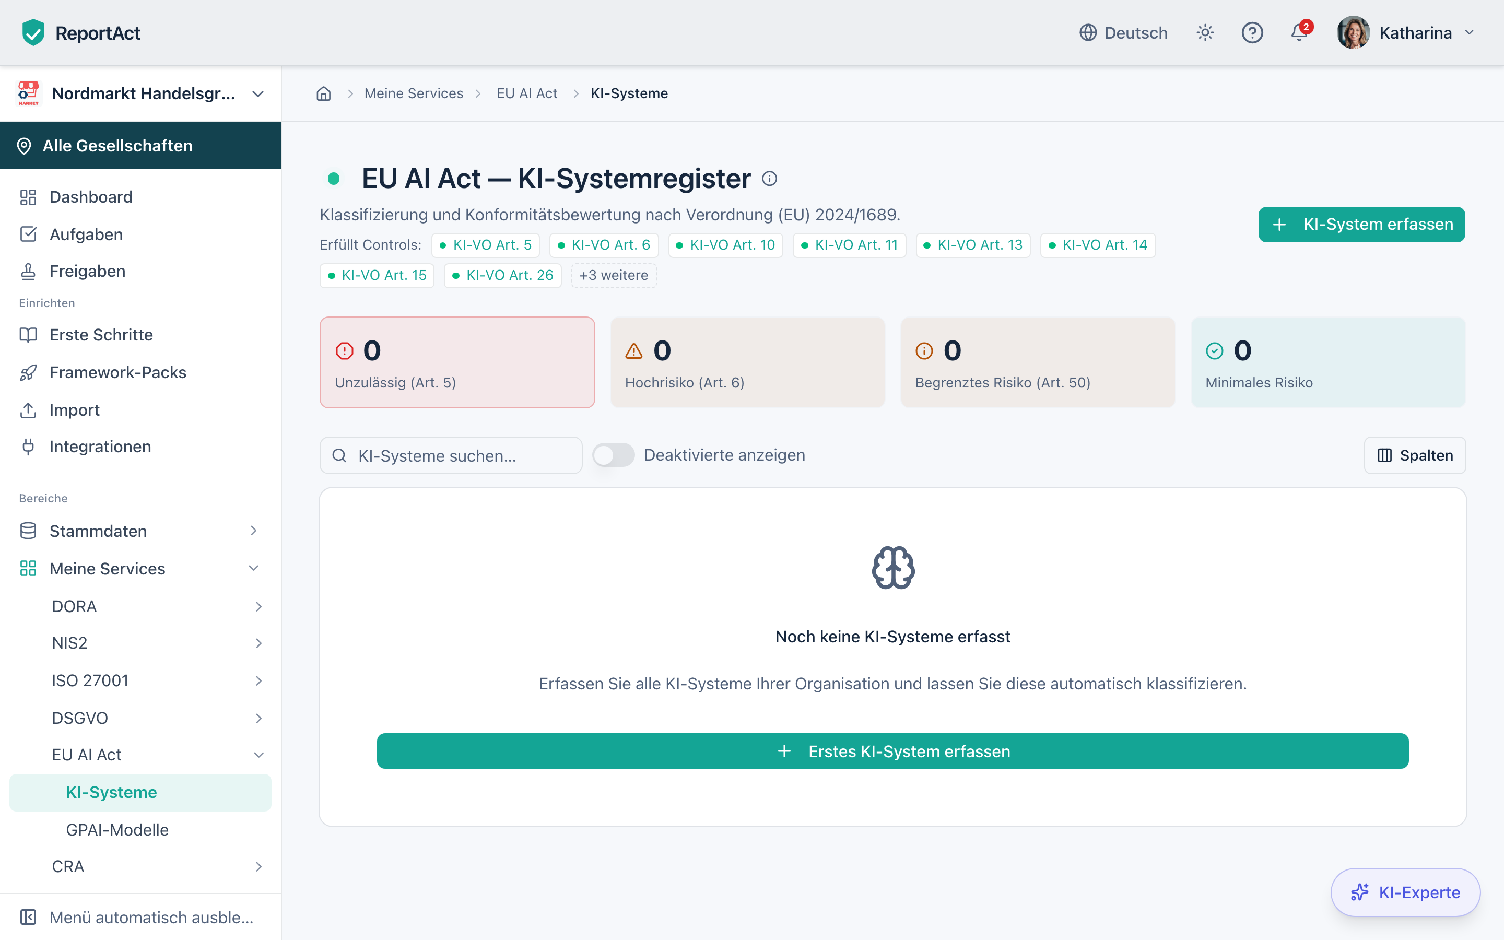Click the KI-VO Art. 15 control chip

(x=377, y=275)
